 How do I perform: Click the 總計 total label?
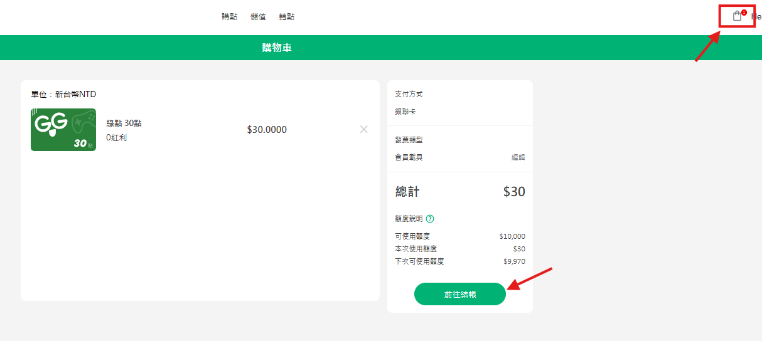[407, 192]
